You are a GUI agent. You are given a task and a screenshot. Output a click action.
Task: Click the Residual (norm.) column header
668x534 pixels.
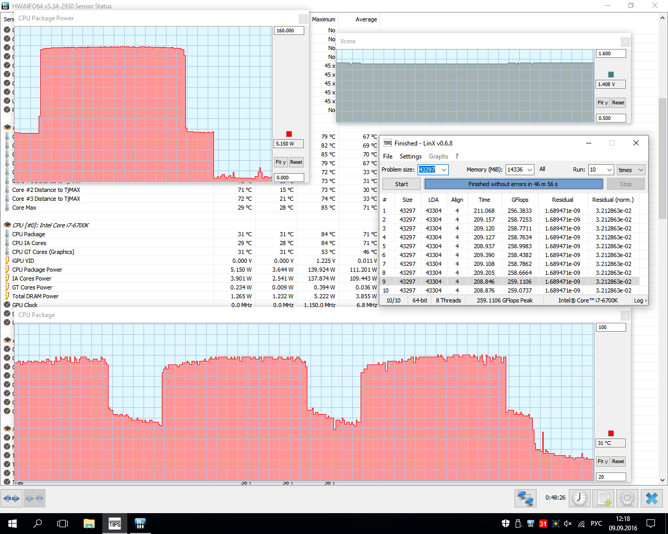613,200
